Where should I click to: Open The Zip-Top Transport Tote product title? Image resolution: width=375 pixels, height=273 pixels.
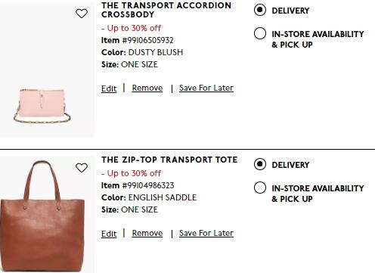[x=169, y=160]
